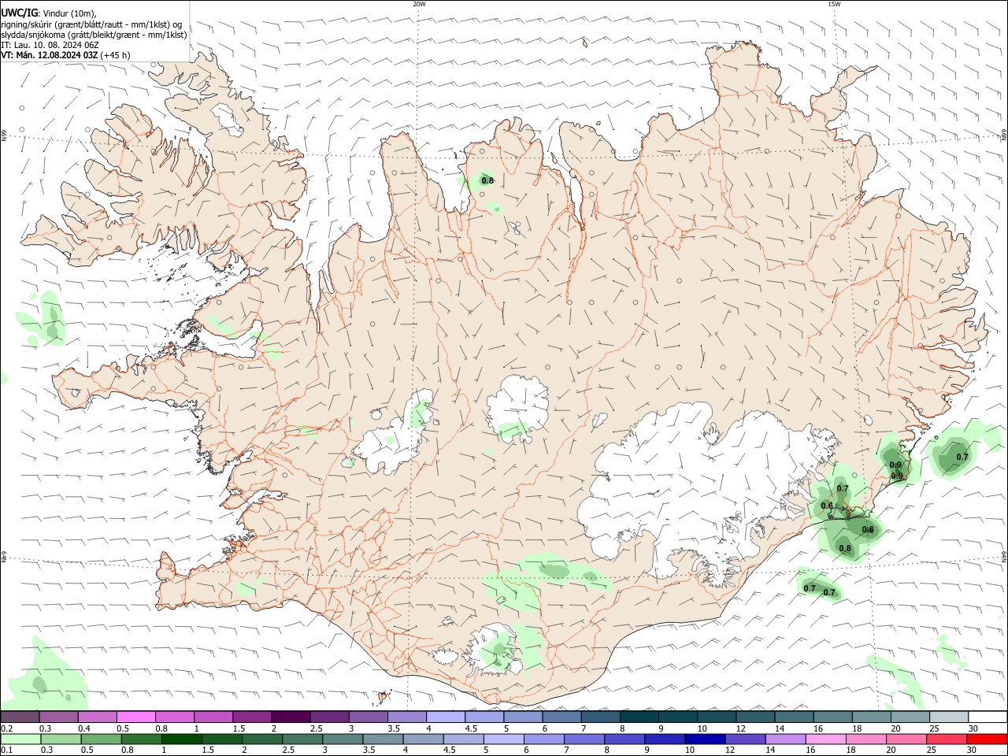Pick the dark teal 8 mm snow swatch
Viewport: 1008px width, 756px height.
point(639,717)
